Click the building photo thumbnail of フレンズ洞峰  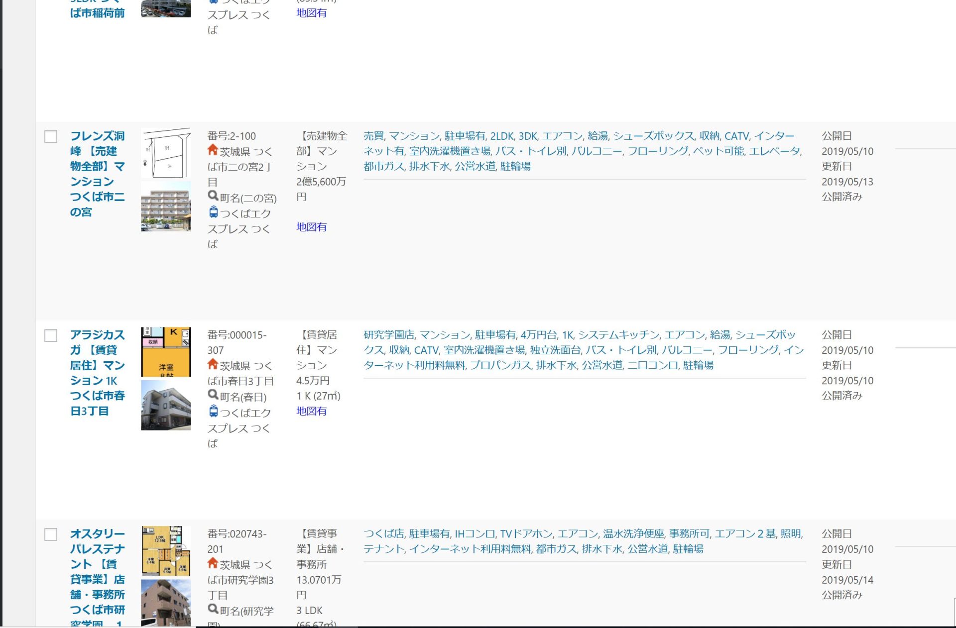coord(166,206)
